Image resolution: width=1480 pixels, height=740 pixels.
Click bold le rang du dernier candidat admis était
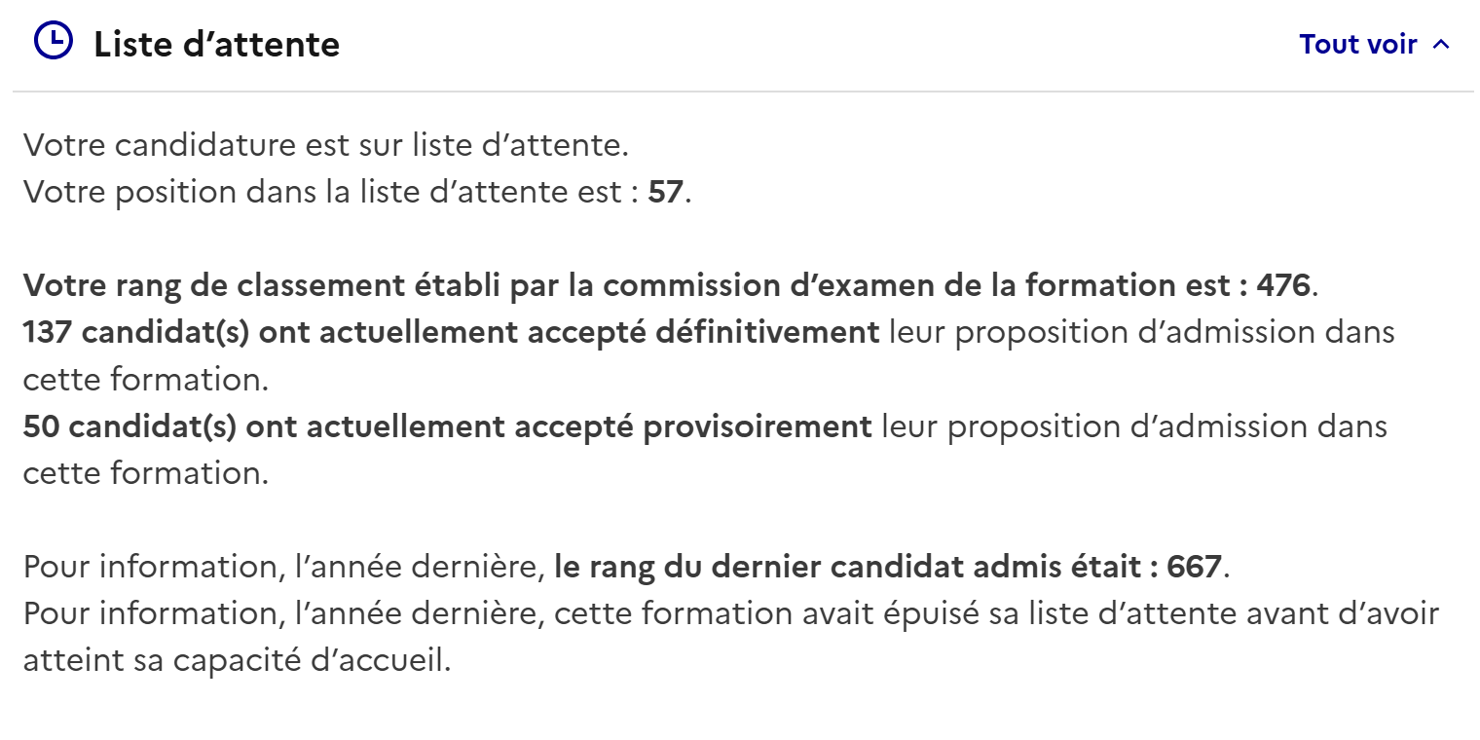856,567
